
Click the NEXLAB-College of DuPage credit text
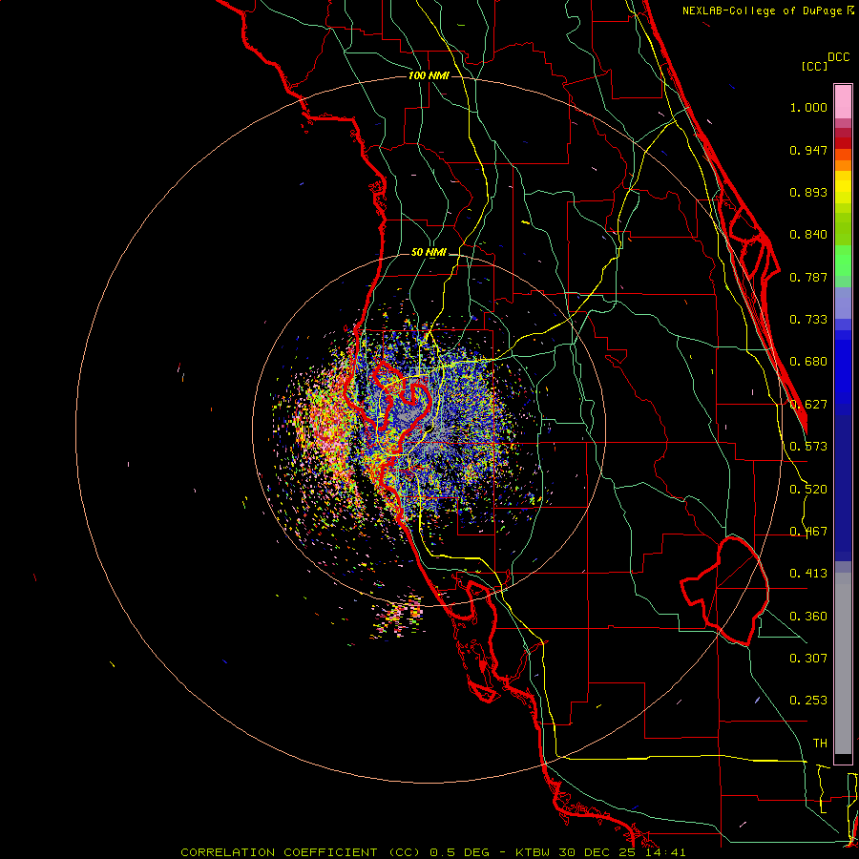point(763,10)
